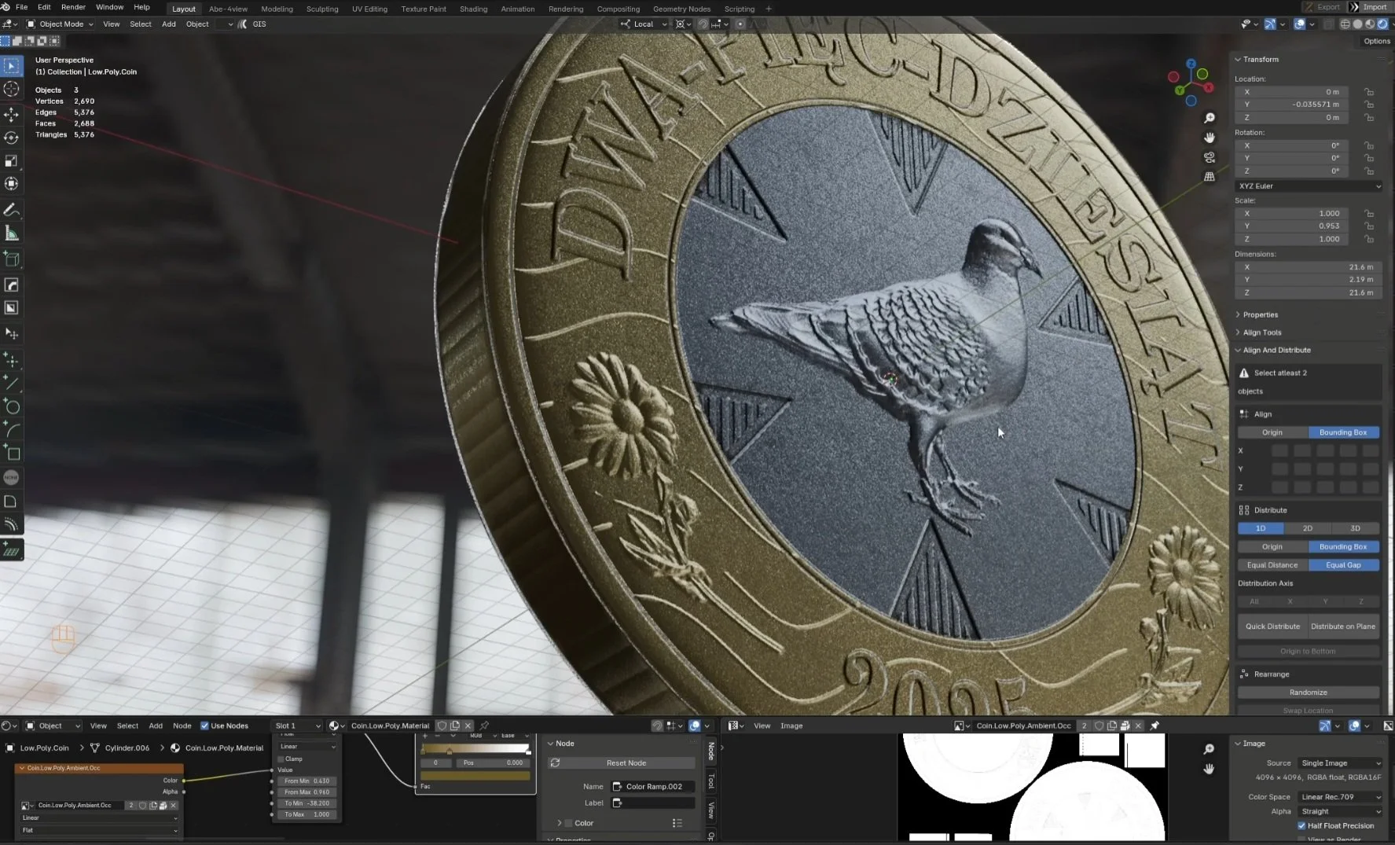This screenshot has height=845, width=1395.
Task: Edit the node Name field Color Ramp.002
Action: tap(653, 786)
